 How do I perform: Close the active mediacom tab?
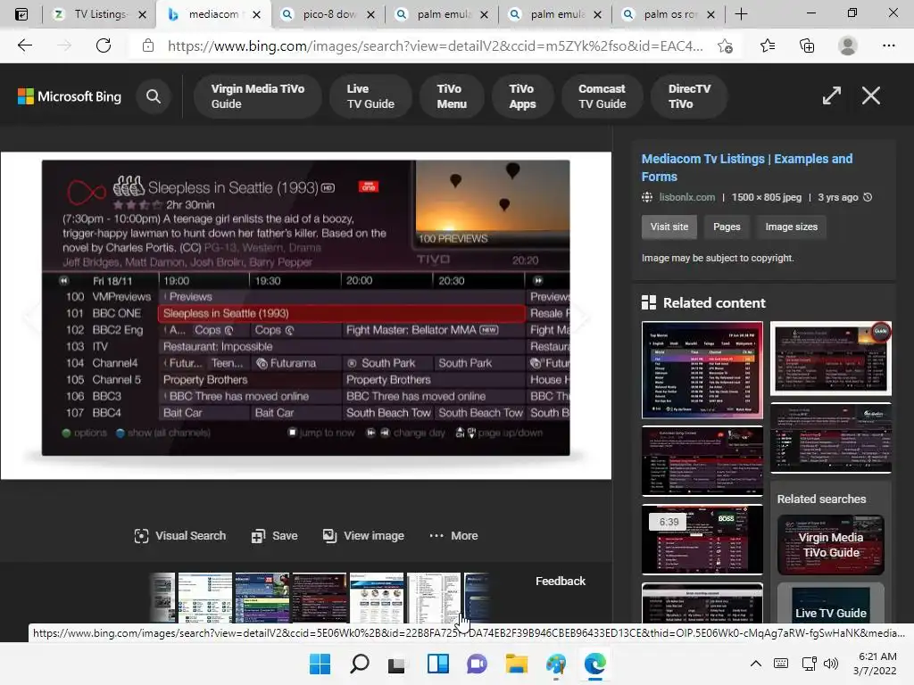click(256, 14)
